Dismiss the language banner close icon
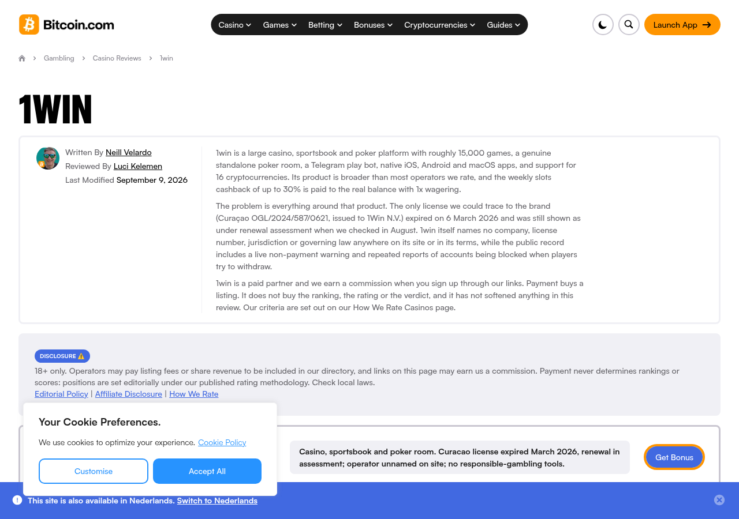The height and width of the screenshot is (519, 739). (x=719, y=500)
